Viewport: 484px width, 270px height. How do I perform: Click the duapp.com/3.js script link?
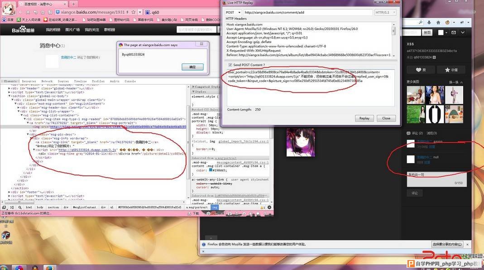pyautogui.click(x=88, y=149)
